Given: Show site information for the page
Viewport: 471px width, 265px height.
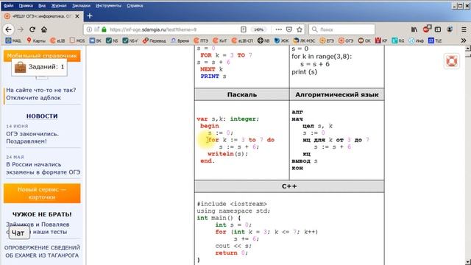Looking at the screenshot, I should [x=89, y=29].
